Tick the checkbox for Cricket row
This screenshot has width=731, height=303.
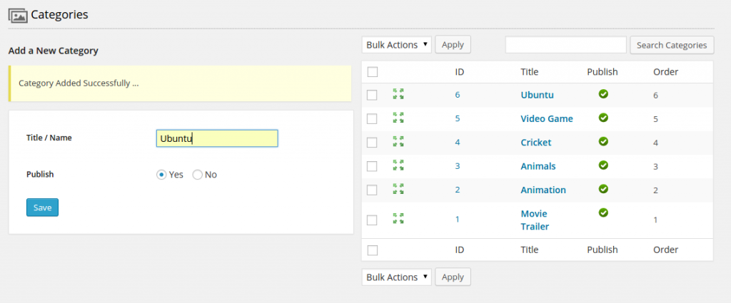tap(372, 143)
